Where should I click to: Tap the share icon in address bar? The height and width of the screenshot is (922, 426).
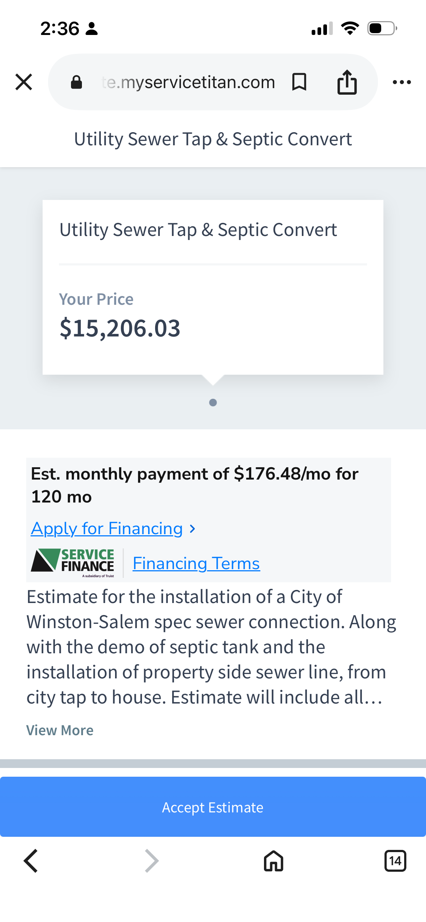point(347,82)
